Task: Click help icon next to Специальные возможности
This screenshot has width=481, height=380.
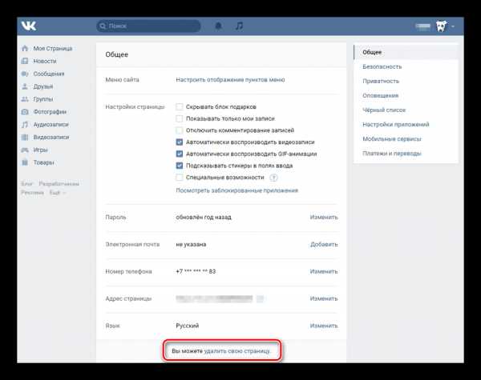Action: coord(273,178)
